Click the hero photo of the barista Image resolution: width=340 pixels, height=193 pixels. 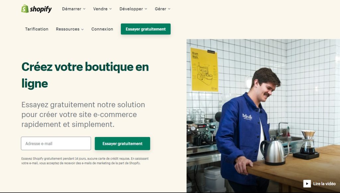(263, 116)
